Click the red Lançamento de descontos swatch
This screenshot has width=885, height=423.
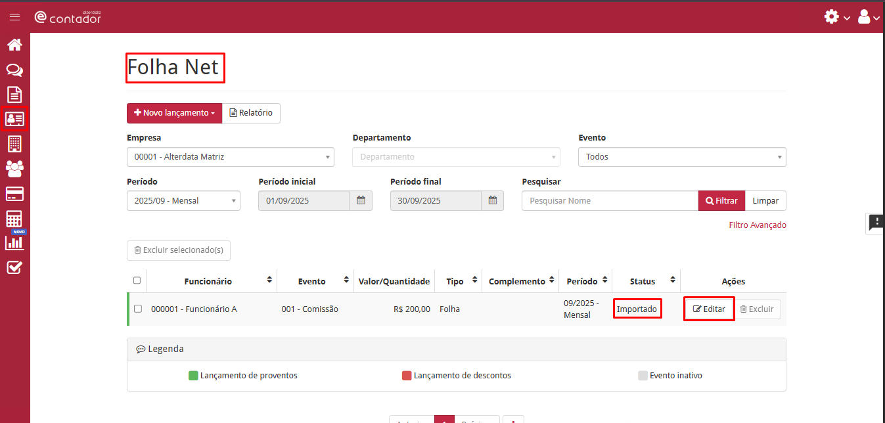(407, 376)
